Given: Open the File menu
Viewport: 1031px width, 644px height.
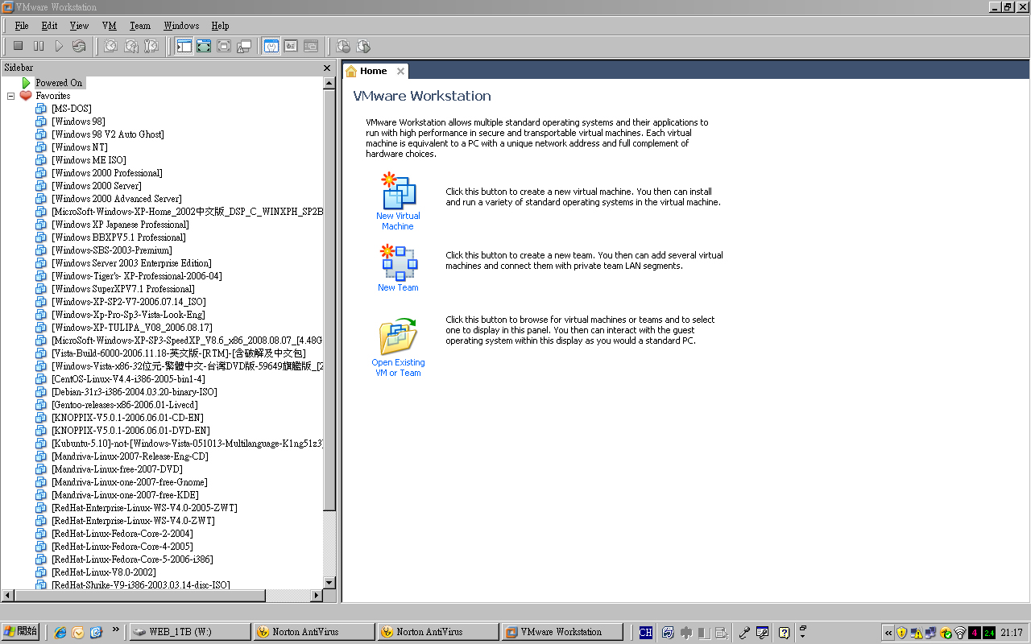Looking at the screenshot, I should [x=22, y=26].
